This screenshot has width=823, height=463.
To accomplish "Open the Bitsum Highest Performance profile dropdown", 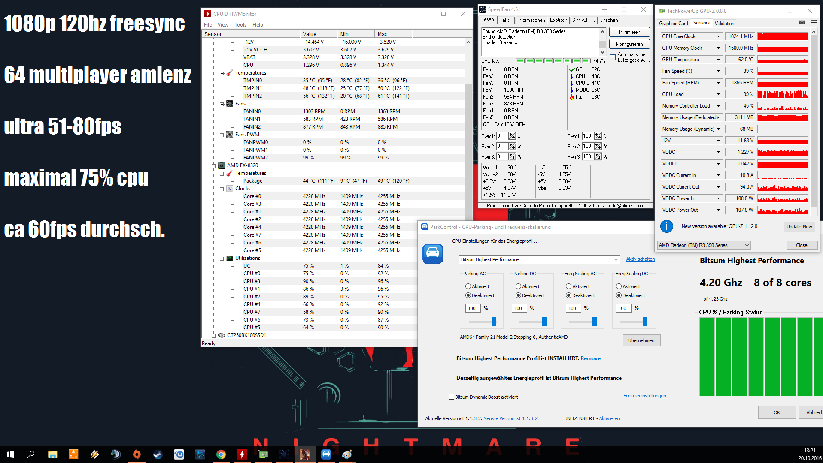I will pos(539,259).
